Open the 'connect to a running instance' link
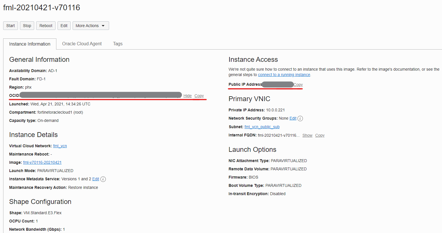 click(284, 75)
